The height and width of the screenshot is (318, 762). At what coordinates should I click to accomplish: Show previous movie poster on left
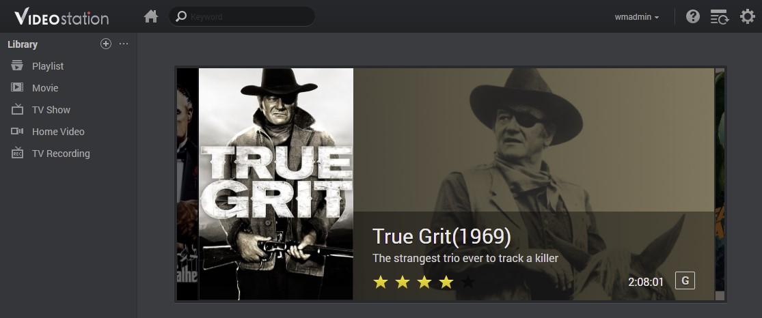tap(187, 184)
